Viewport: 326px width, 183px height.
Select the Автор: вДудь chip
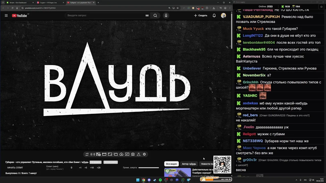(x=189, y=164)
